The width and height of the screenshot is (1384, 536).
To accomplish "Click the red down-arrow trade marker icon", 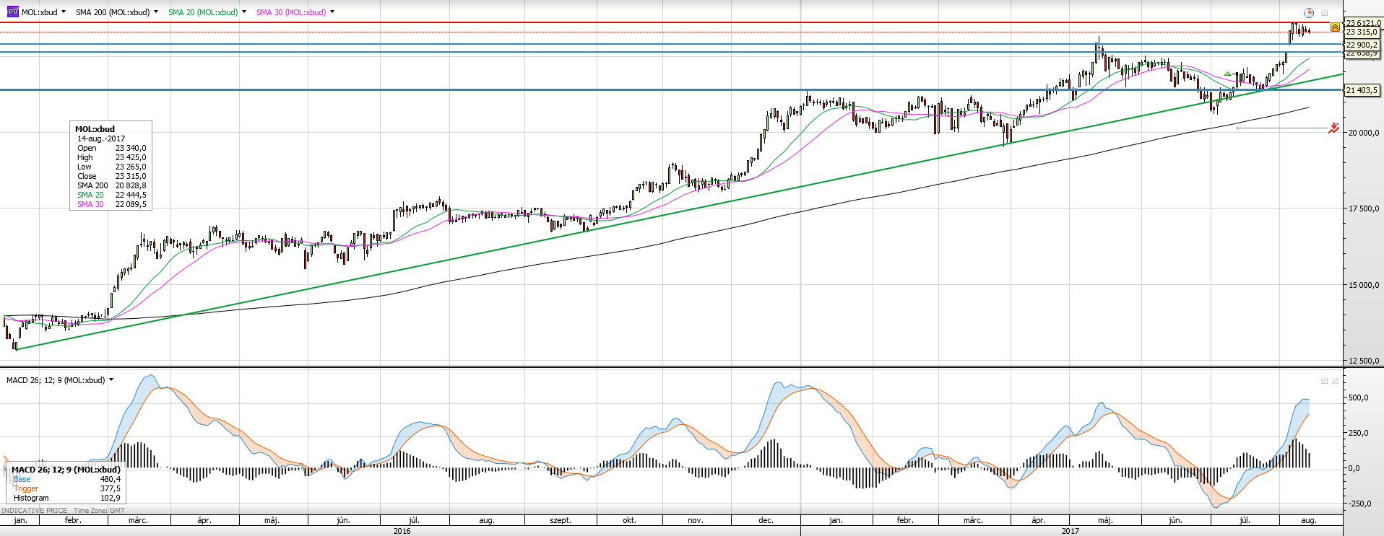I will 1333,128.
